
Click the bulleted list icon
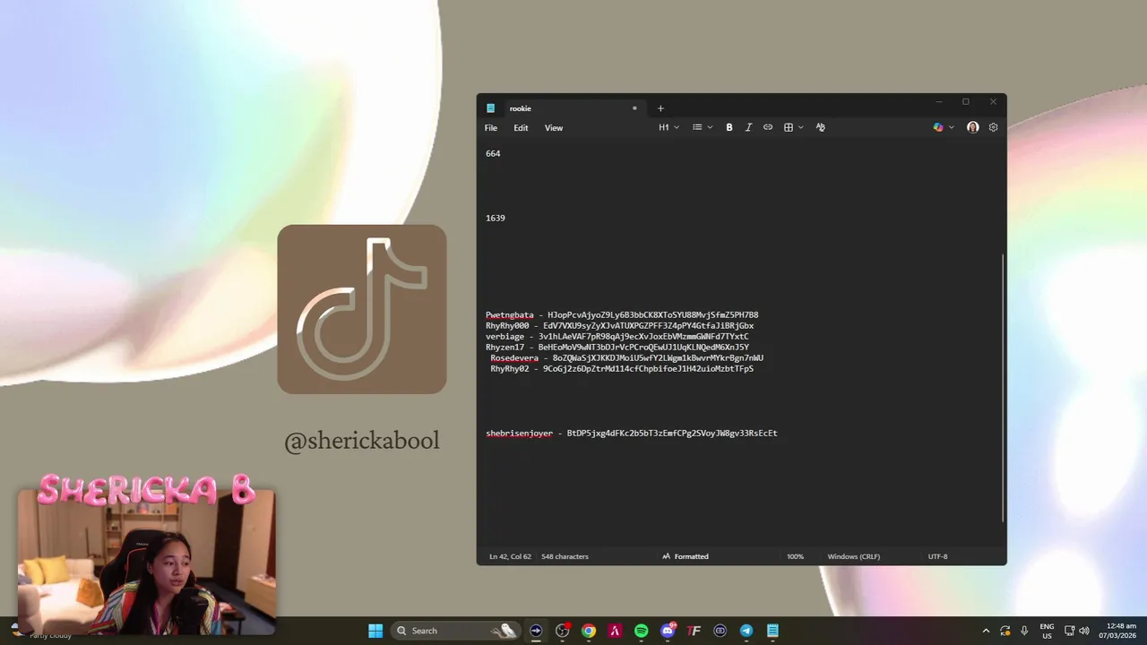(x=697, y=127)
